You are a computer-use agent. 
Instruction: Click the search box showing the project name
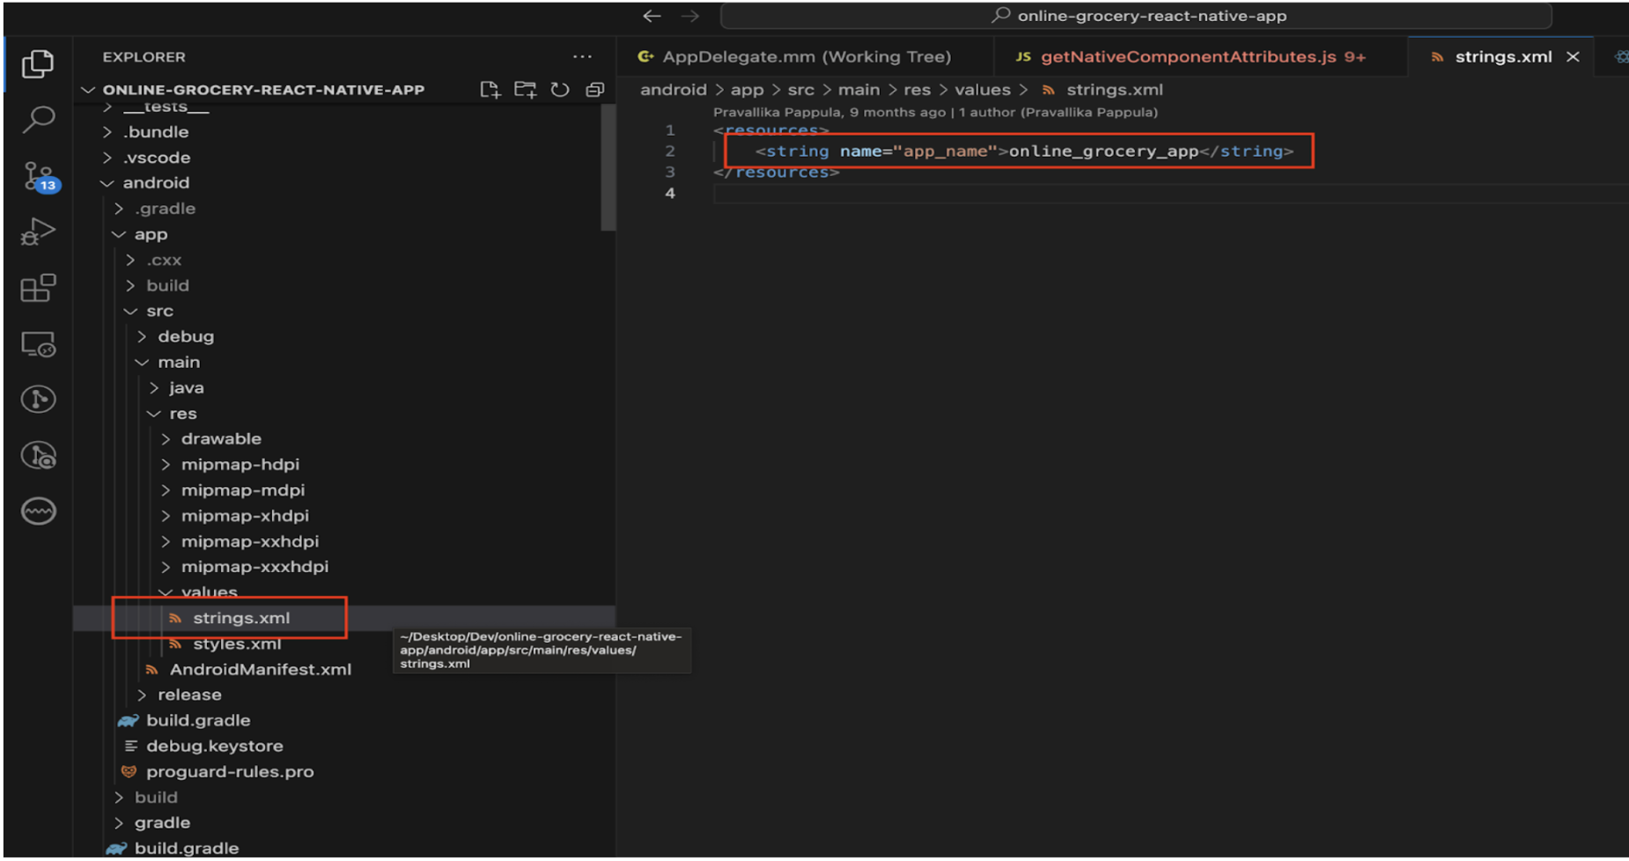(1136, 15)
